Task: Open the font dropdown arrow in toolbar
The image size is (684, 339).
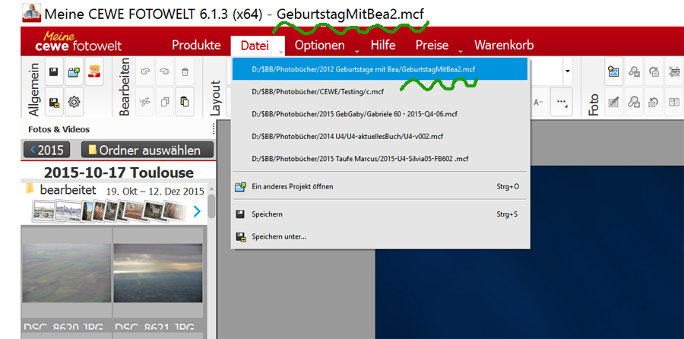Action: 568,71
